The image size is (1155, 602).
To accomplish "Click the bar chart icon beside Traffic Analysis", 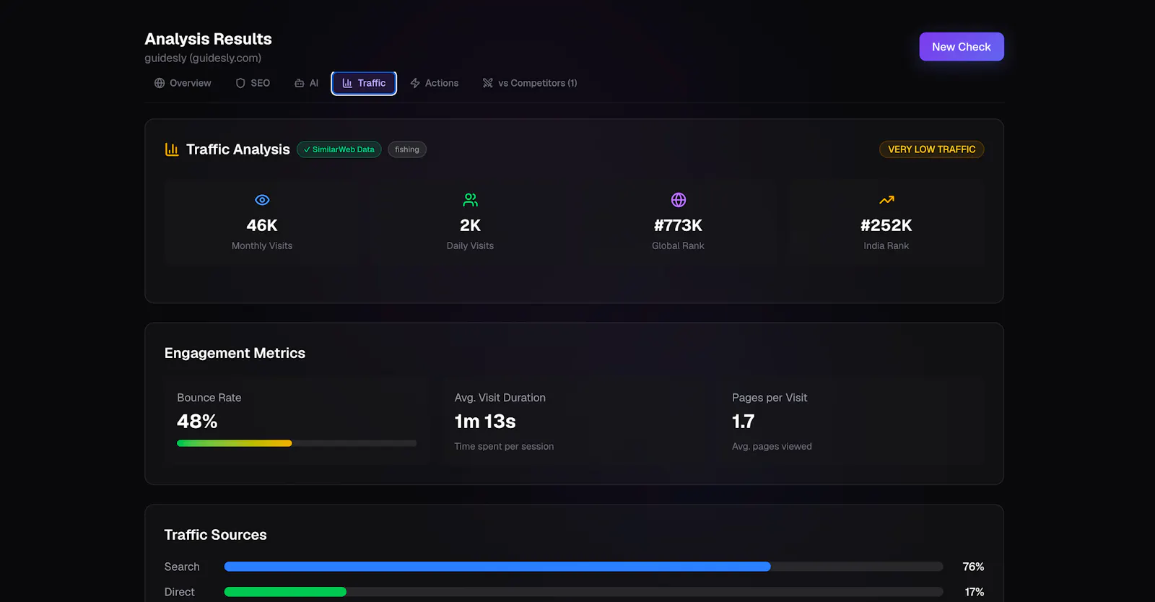I will pyautogui.click(x=172, y=149).
